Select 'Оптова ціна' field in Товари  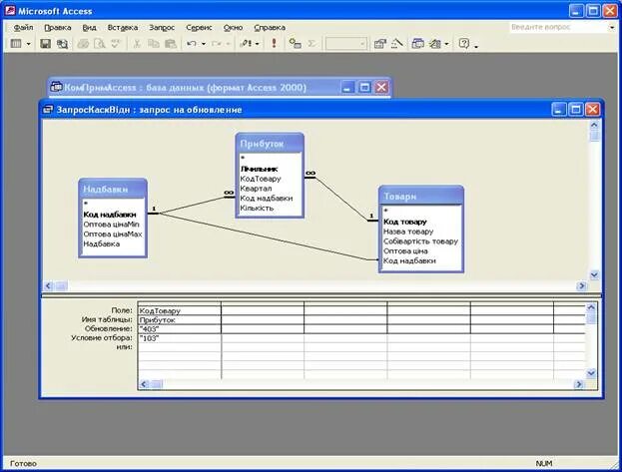tap(405, 251)
